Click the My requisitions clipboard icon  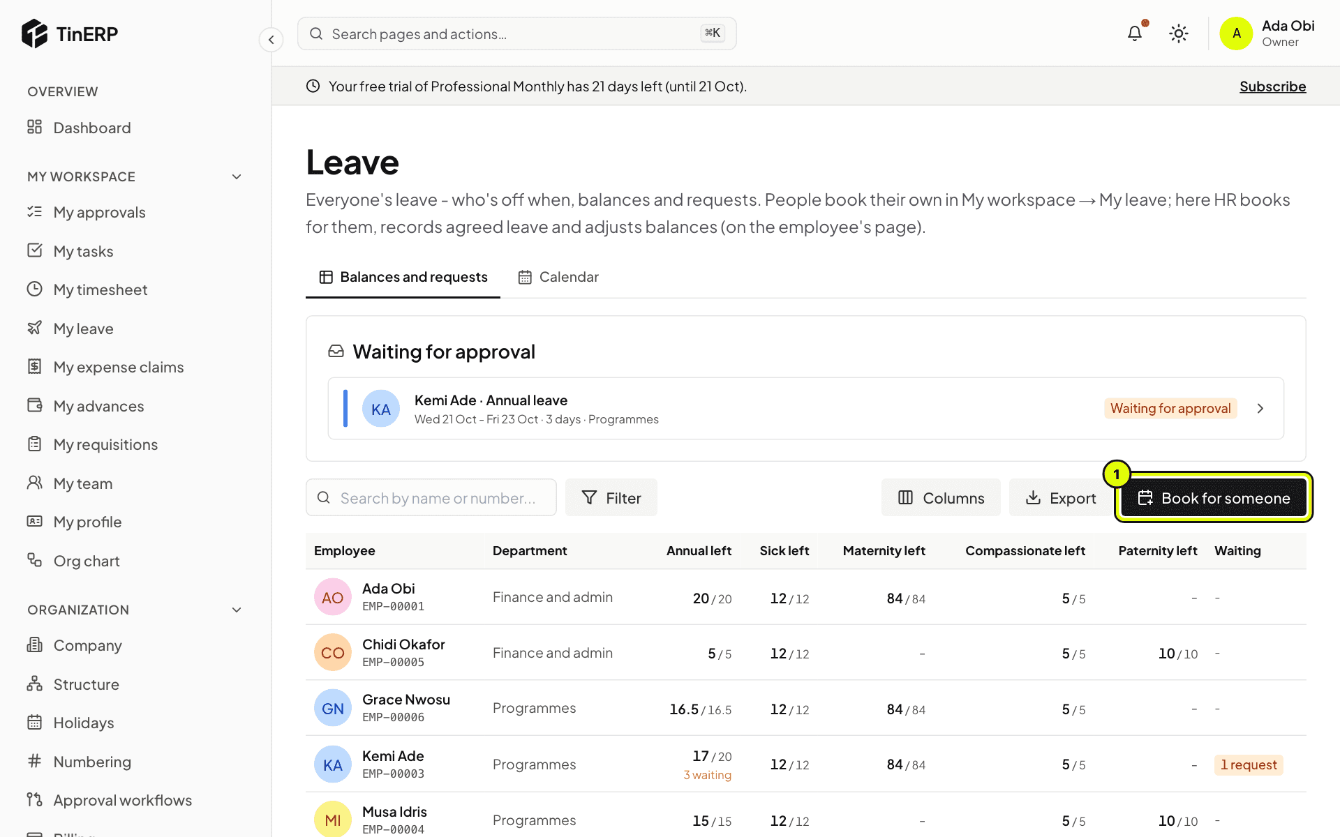[34, 444]
